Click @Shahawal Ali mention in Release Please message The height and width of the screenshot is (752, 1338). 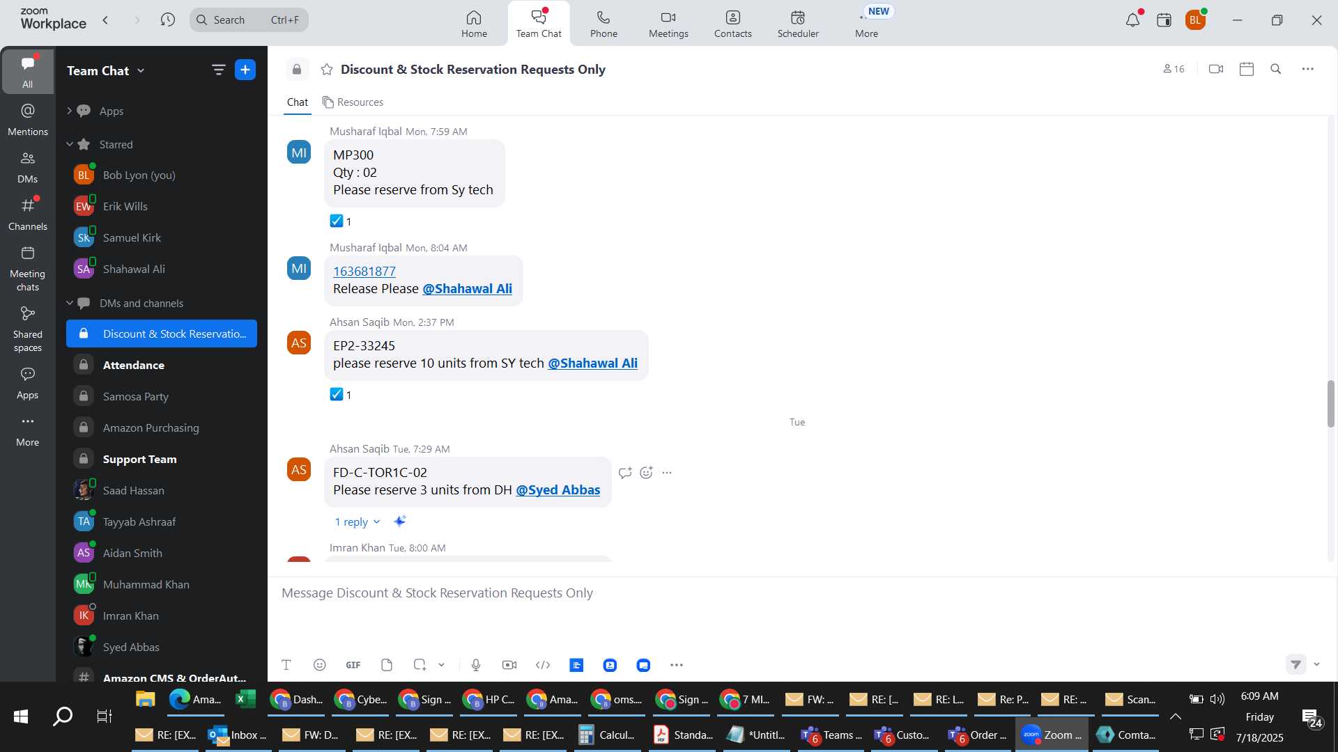(467, 288)
